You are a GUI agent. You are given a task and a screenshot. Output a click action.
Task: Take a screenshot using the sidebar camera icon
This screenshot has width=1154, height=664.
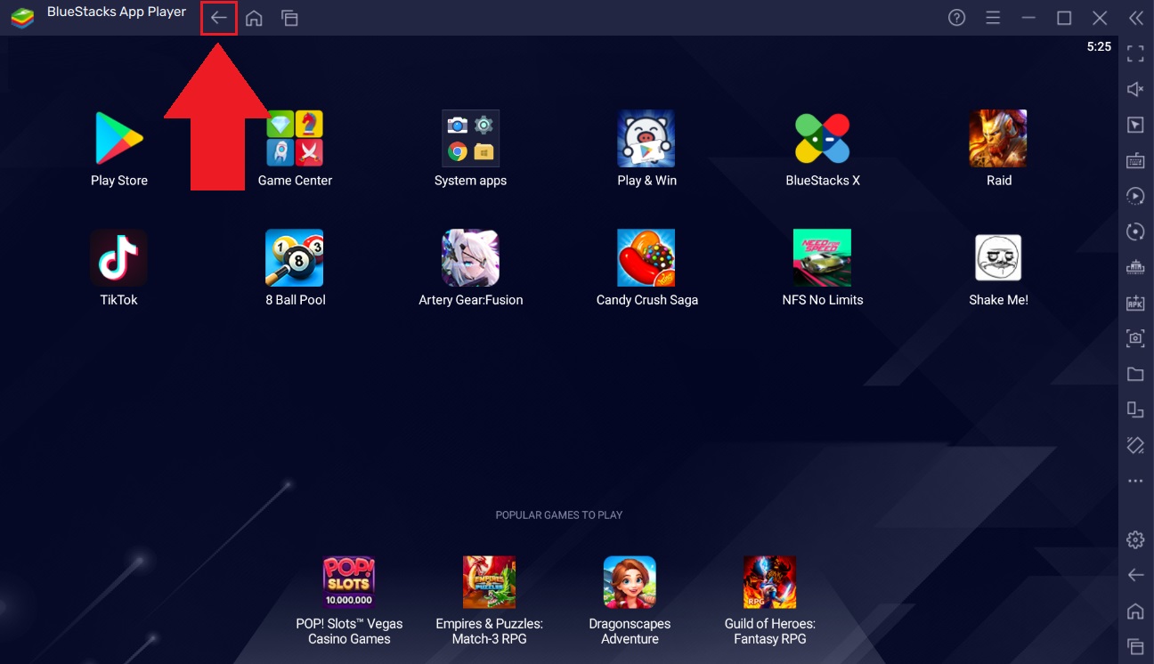click(1135, 338)
